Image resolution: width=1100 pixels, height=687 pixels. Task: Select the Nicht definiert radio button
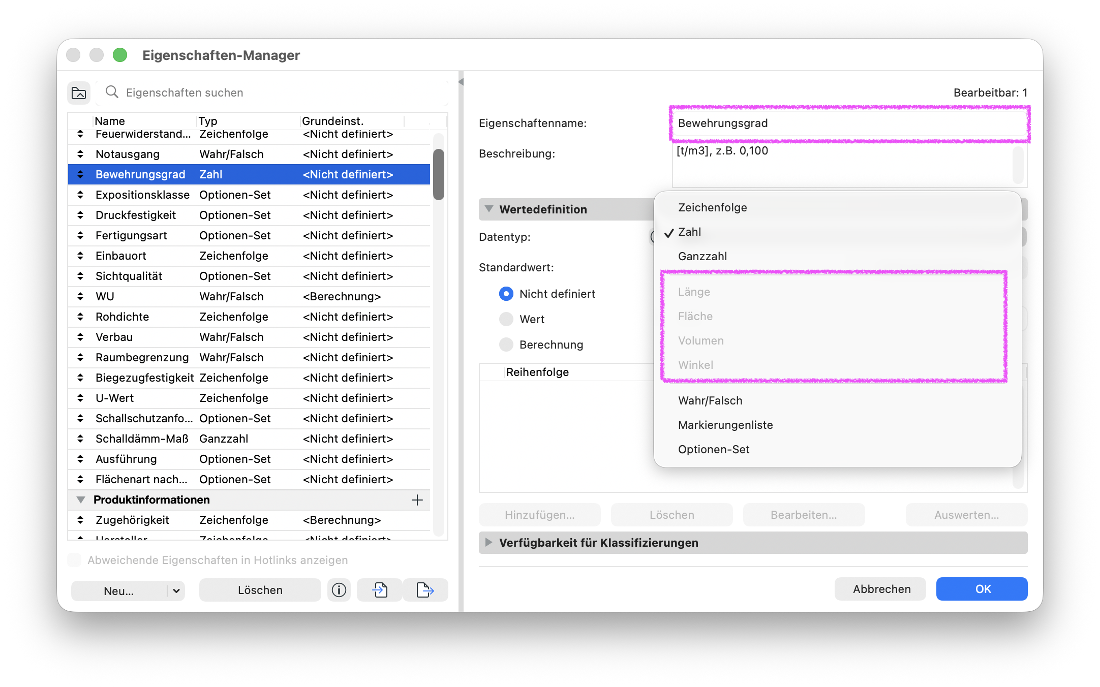point(506,294)
